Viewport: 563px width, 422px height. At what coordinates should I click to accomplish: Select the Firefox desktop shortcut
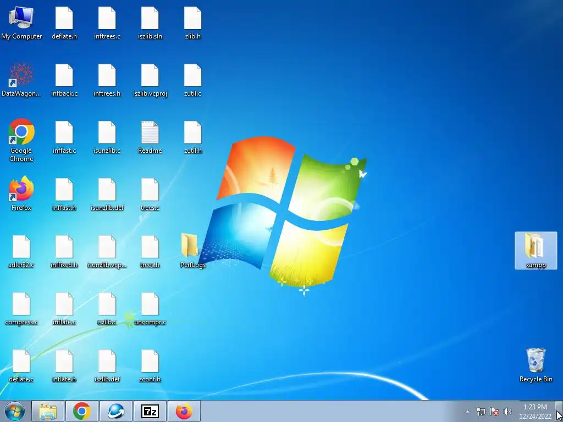coord(21,193)
